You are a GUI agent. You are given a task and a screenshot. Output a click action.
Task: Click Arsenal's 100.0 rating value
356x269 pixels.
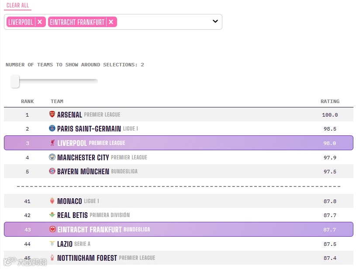[x=330, y=115]
